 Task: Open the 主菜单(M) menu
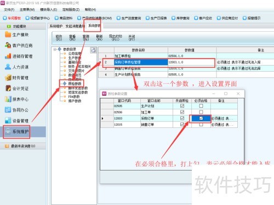pos(27,9)
